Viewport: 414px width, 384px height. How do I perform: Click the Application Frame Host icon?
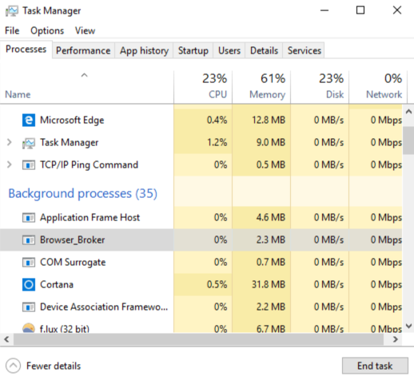click(29, 218)
